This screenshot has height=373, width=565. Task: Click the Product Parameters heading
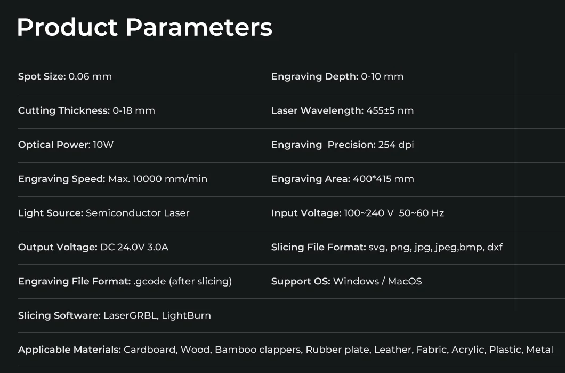click(x=144, y=27)
